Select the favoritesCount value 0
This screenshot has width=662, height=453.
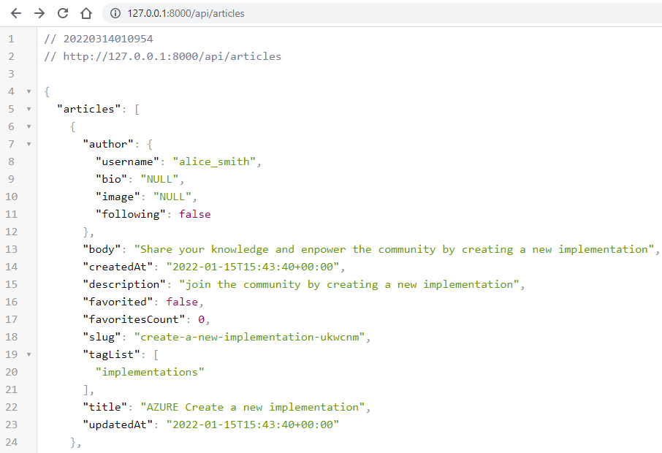(x=202, y=319)
